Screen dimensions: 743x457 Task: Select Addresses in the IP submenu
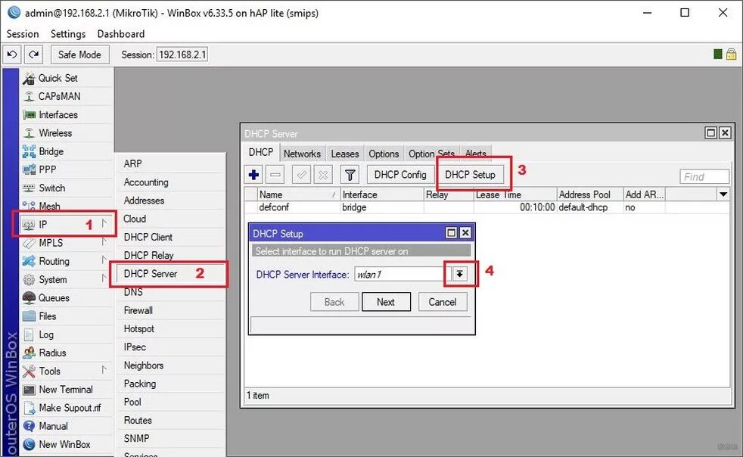169,201
